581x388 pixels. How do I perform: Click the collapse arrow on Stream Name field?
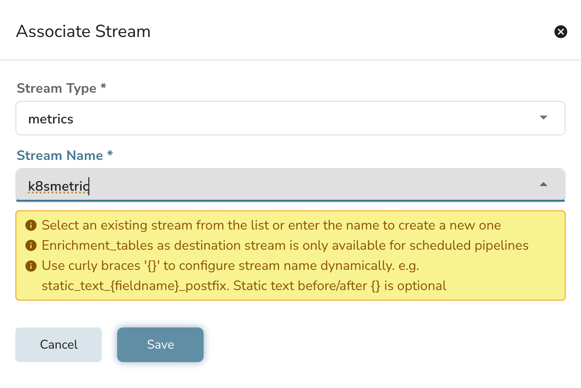[543, 184]
